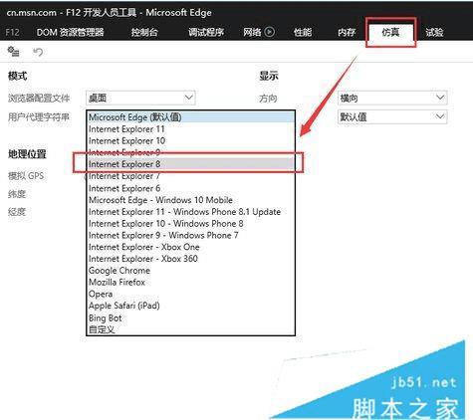Choose Internet Explorer 11 desktop option

click(191, 129)
